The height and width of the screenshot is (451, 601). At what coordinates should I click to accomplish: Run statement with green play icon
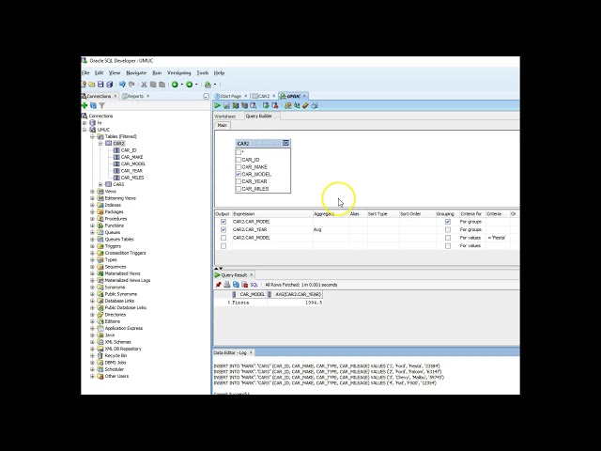pyautogui.click(x=218, y=105)
